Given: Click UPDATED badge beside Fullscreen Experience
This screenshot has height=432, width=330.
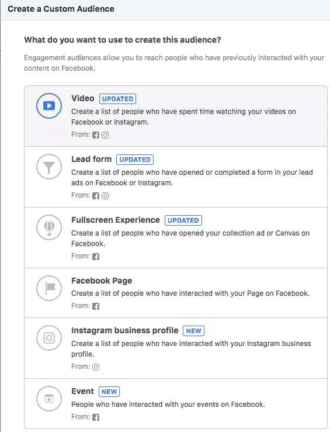Looking at the screenshot, I should click(183, 220).
